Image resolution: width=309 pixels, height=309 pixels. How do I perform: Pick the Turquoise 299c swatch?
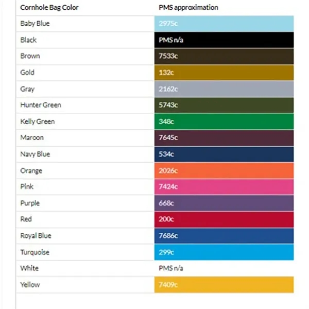tap(224, 252)
